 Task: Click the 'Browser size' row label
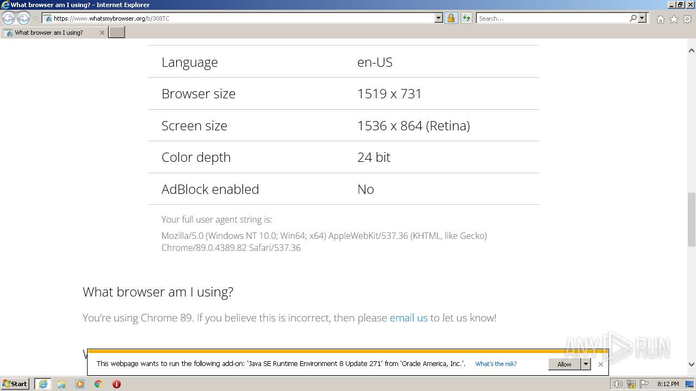198,93
